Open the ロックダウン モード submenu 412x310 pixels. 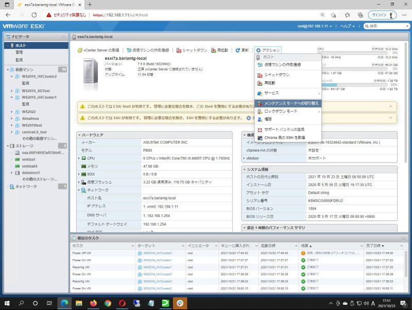[288, 112]
